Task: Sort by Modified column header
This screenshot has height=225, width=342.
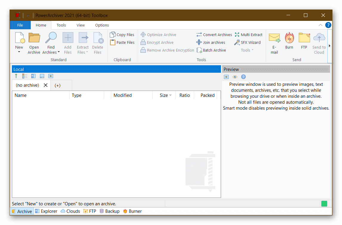Action: (131, 95)
